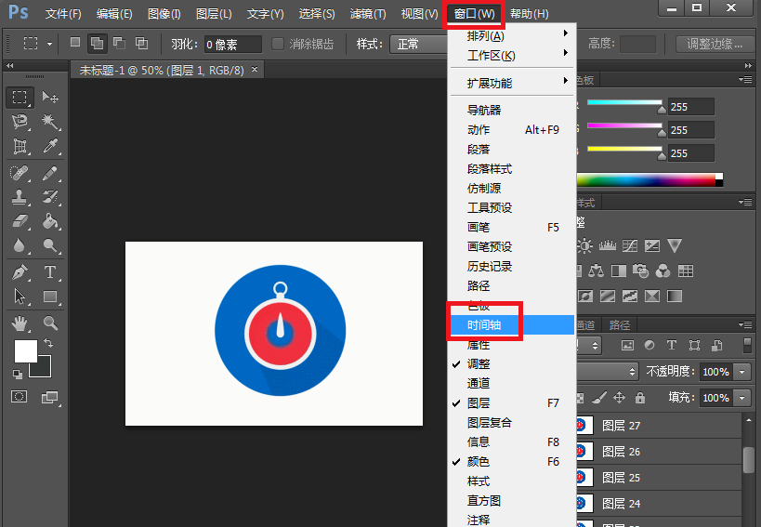Select the Paint Bucket tool
This screenshot has height=527, width=761.
[50, 221]
